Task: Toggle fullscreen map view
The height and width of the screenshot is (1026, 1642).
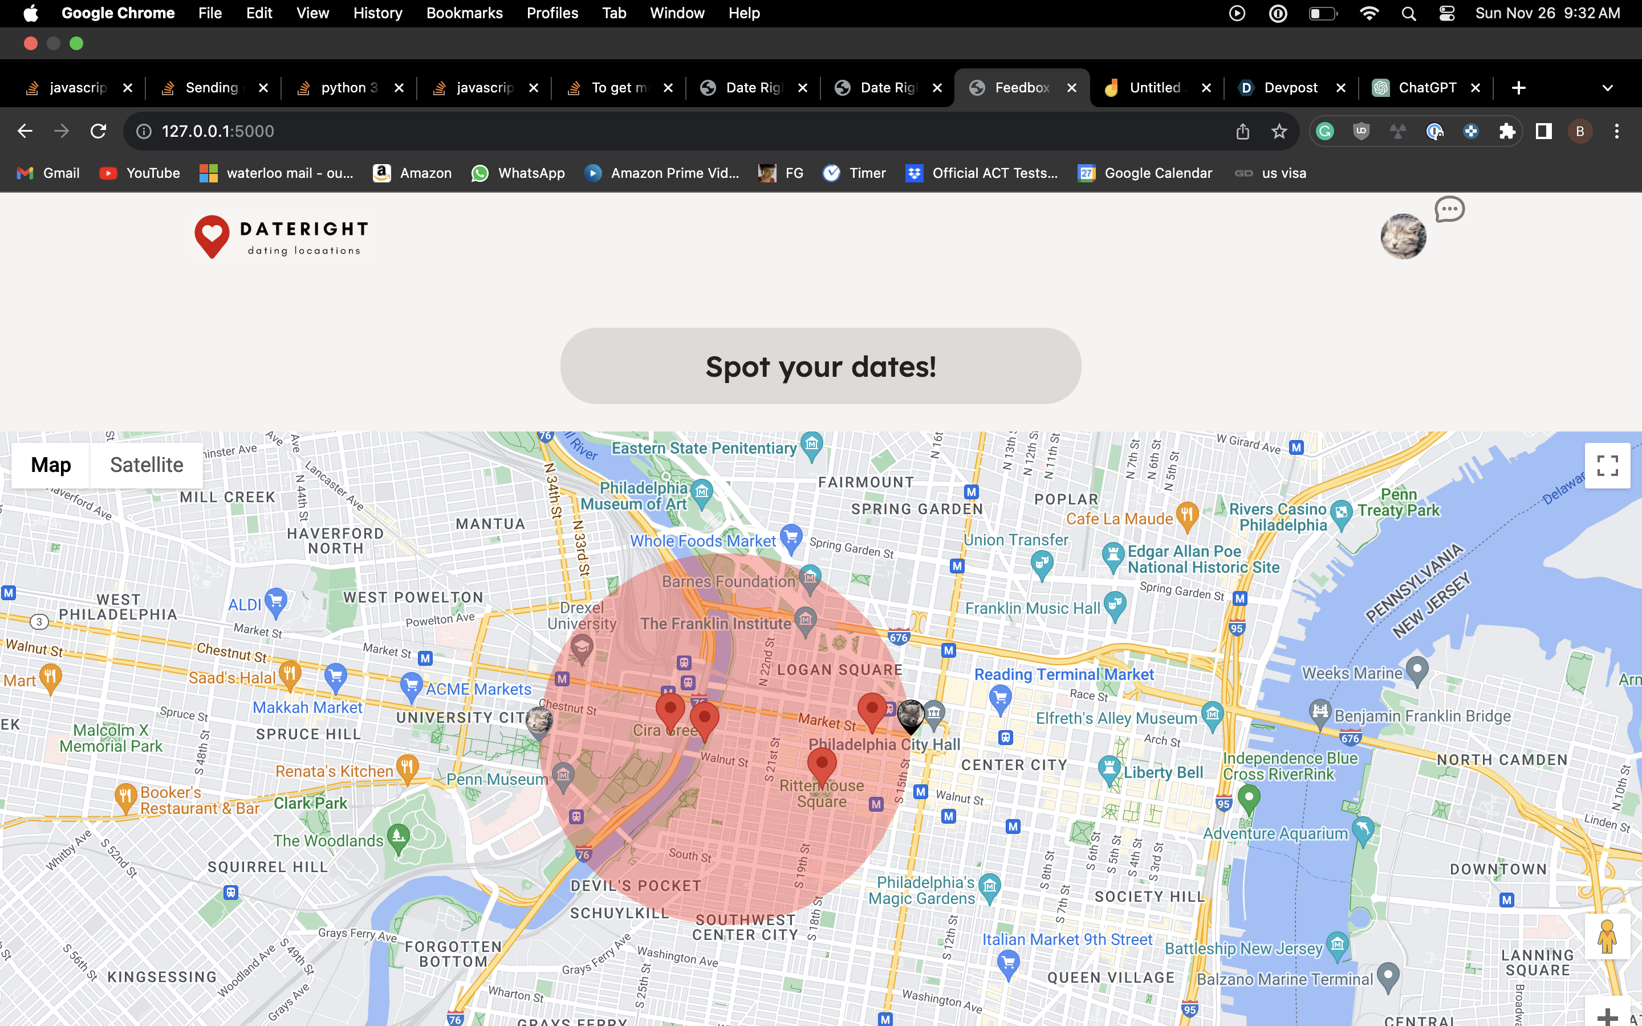Action: click(1607, 466)
